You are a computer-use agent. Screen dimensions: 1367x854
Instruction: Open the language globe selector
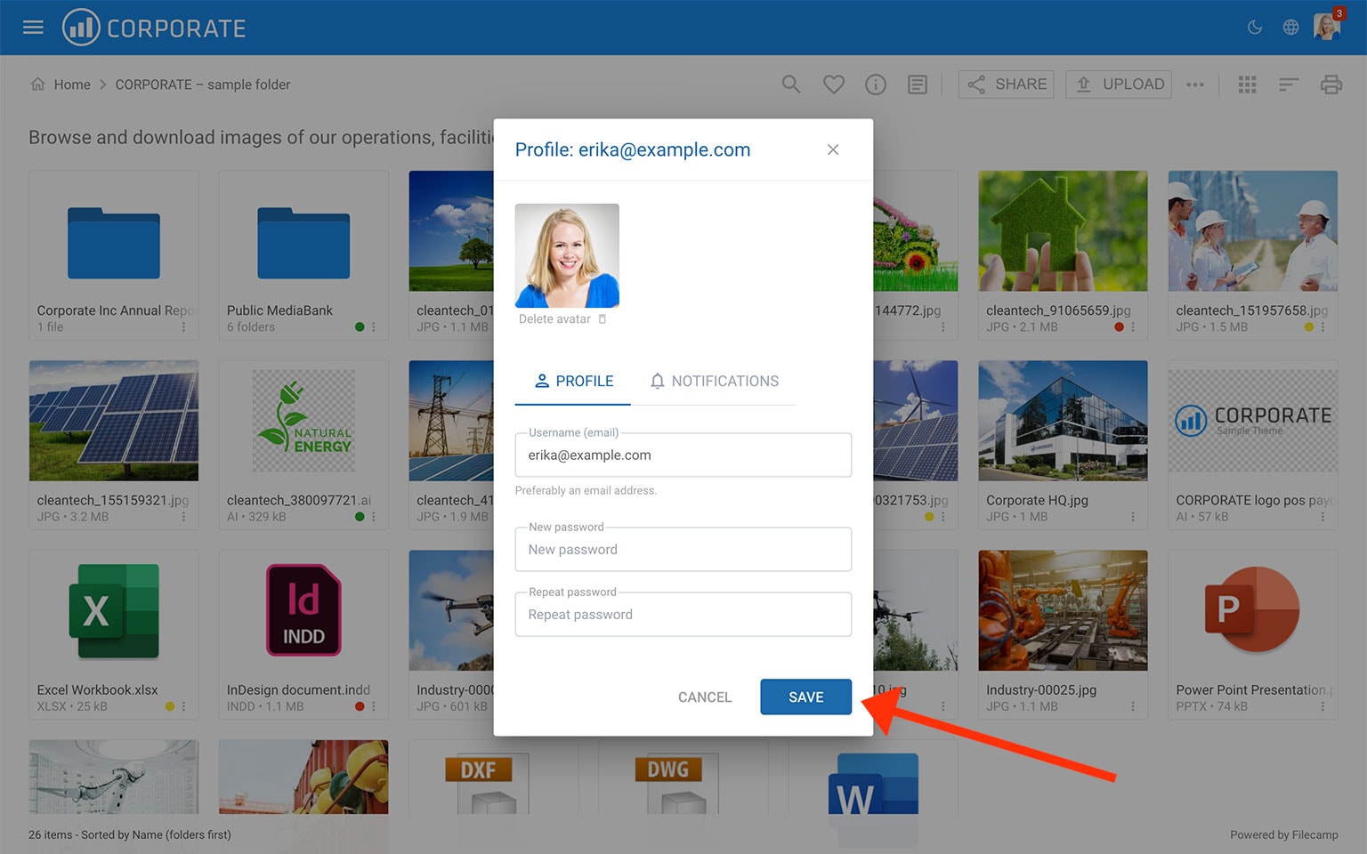tap(1290, 28)
